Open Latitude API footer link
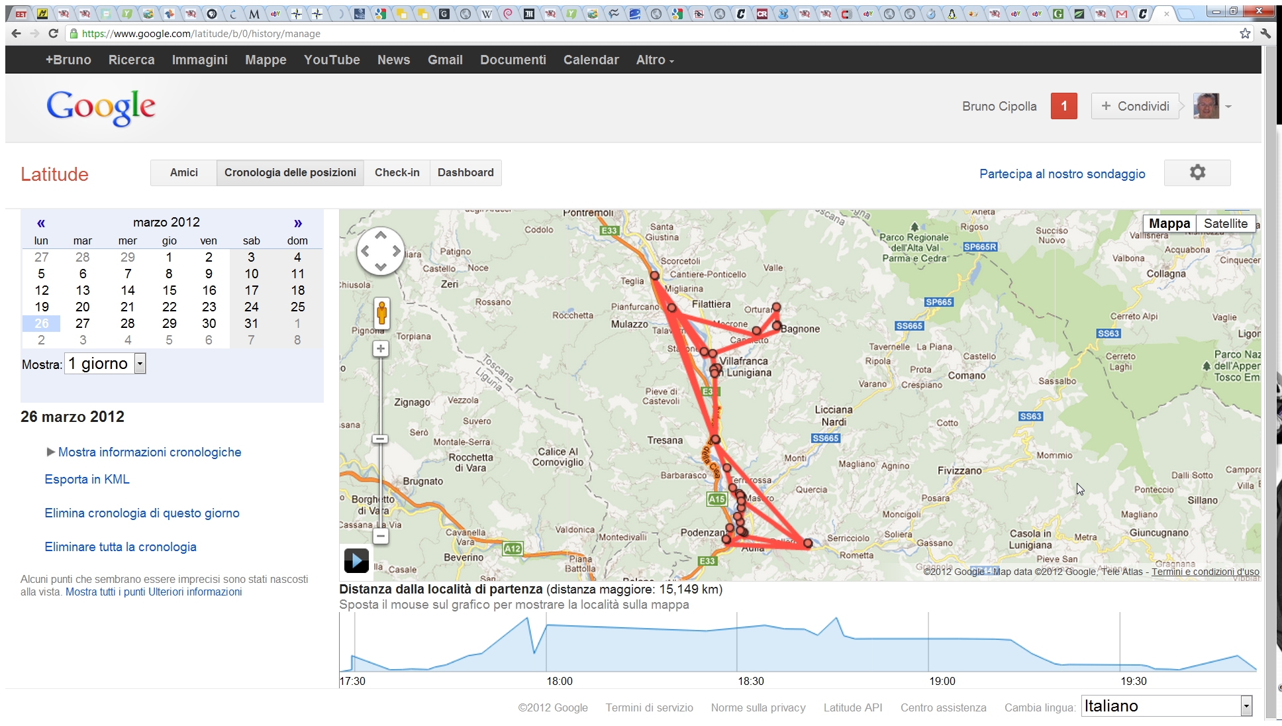The height and width of the screenshot is (726, 1282). pyautogui.click(x=853, y=707)
